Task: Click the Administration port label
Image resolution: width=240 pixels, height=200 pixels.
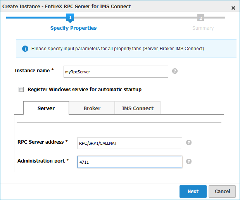Action: (x=43, y=161)
